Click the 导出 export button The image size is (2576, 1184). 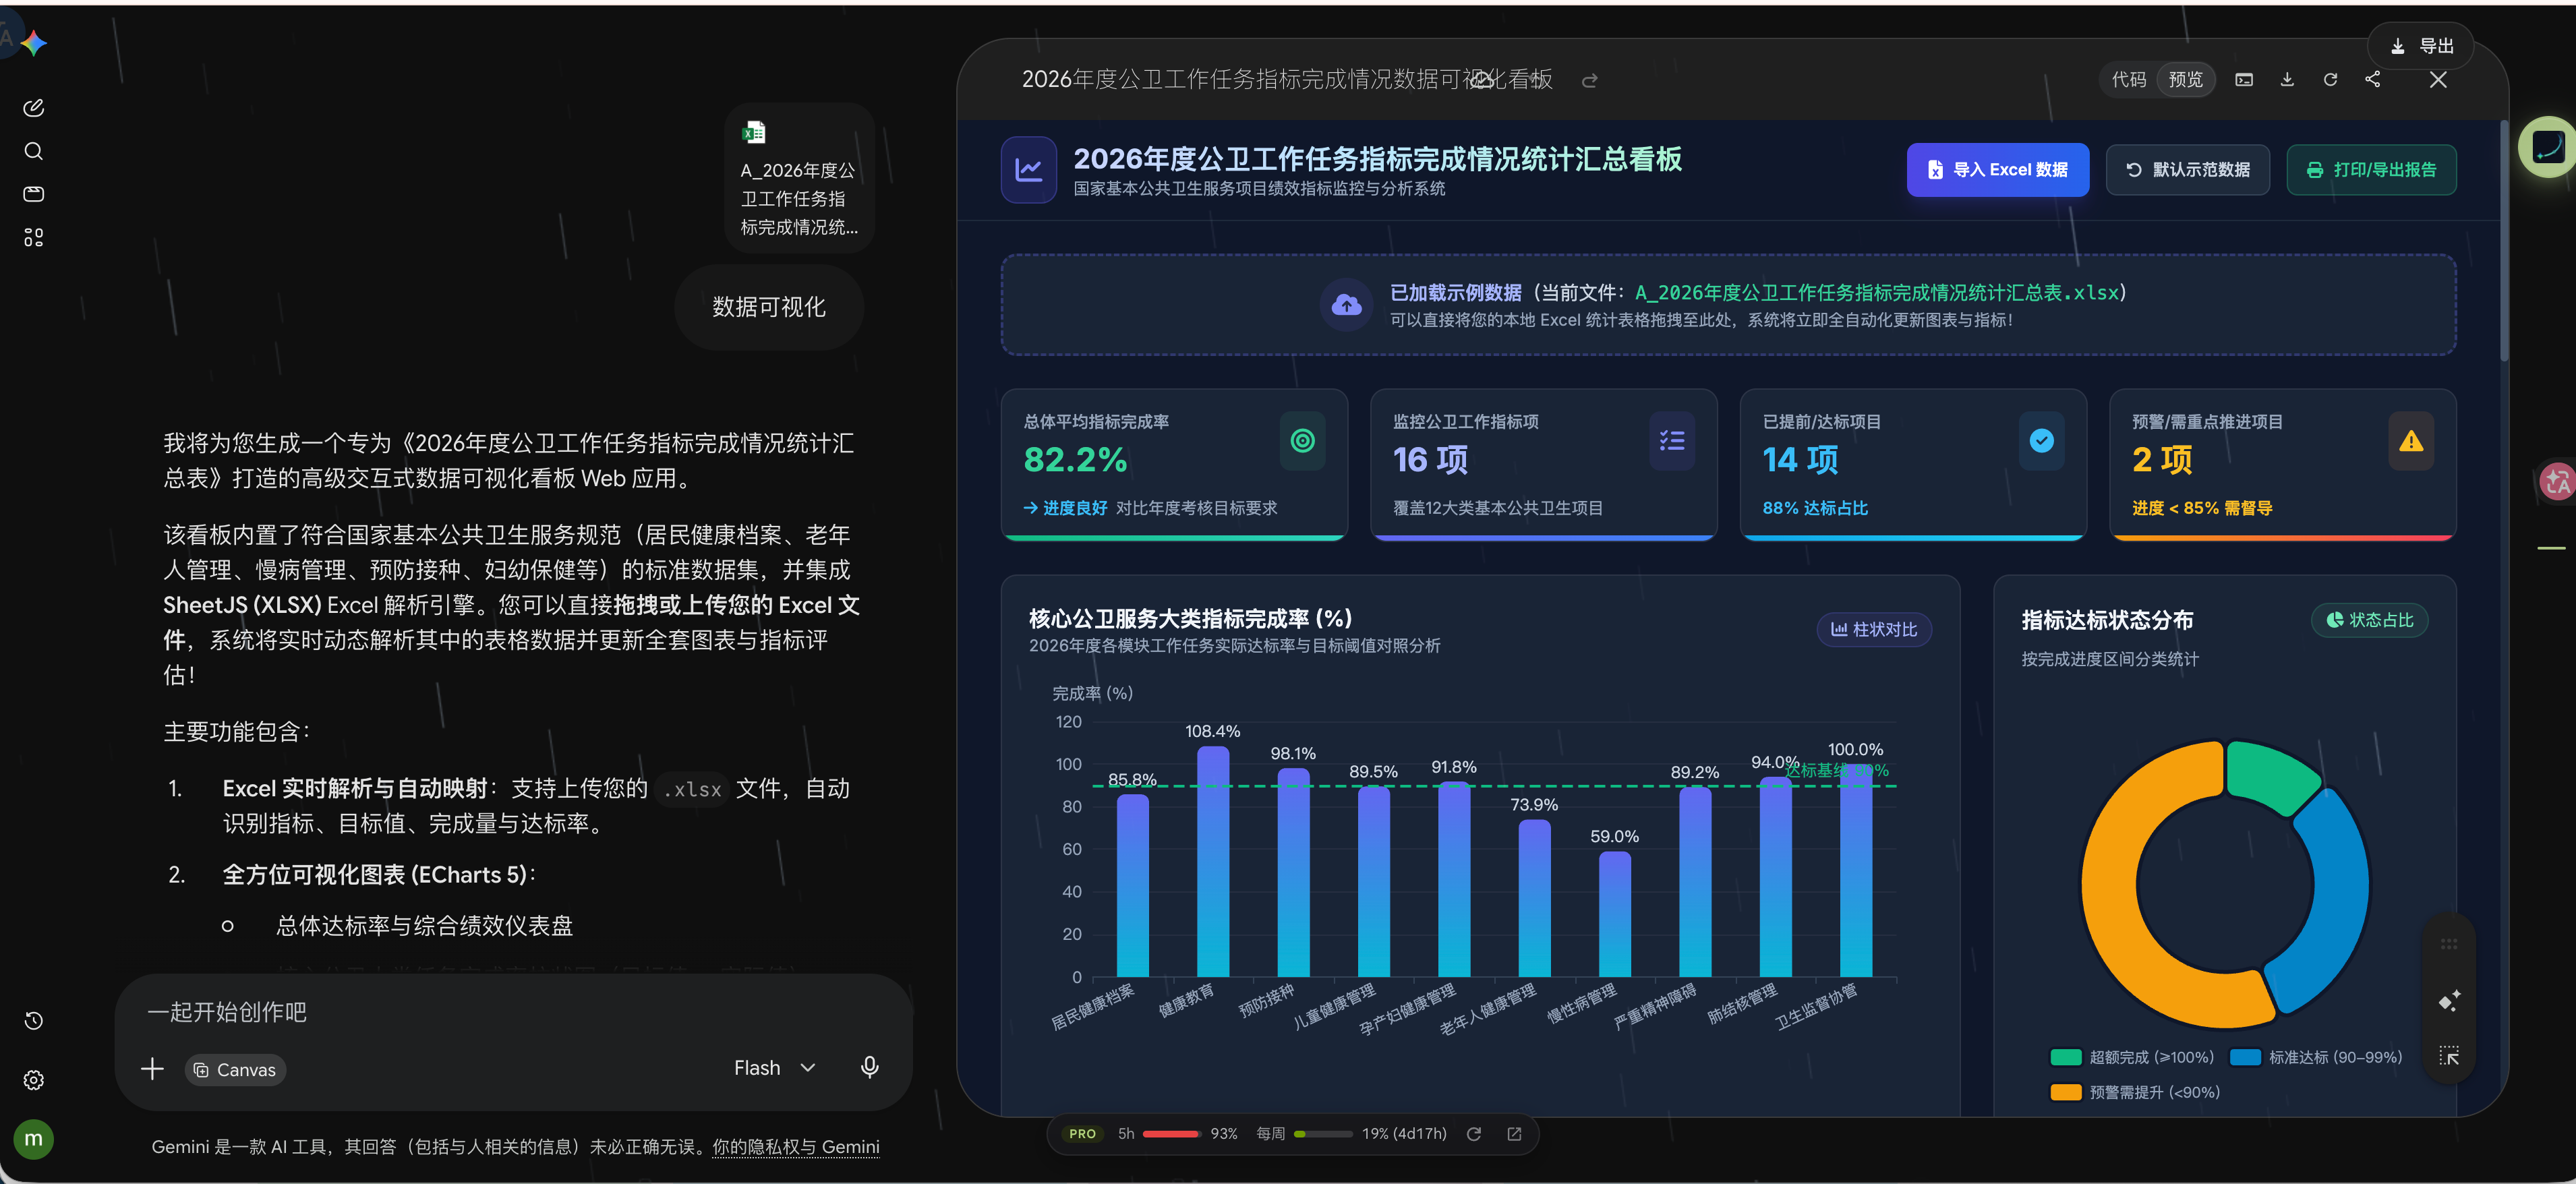[x=2421, y=47]
